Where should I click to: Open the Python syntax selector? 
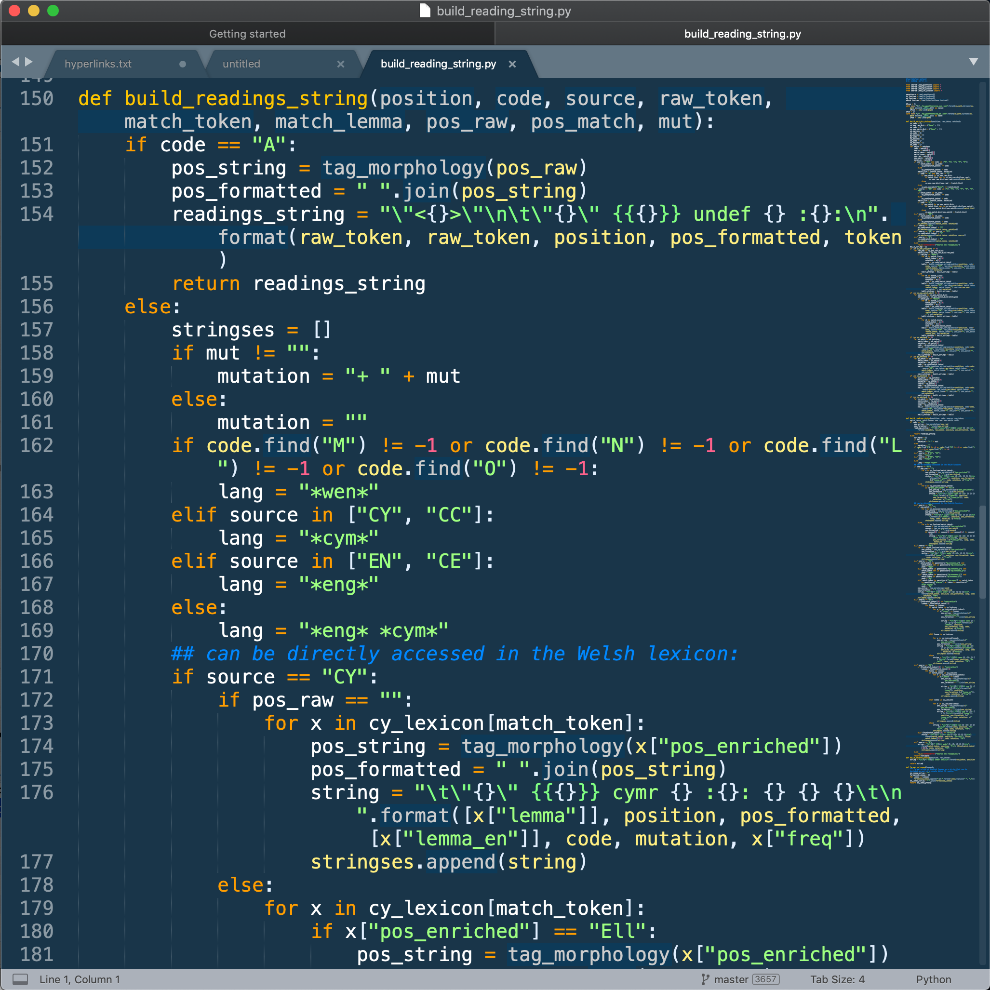(934, 979)
